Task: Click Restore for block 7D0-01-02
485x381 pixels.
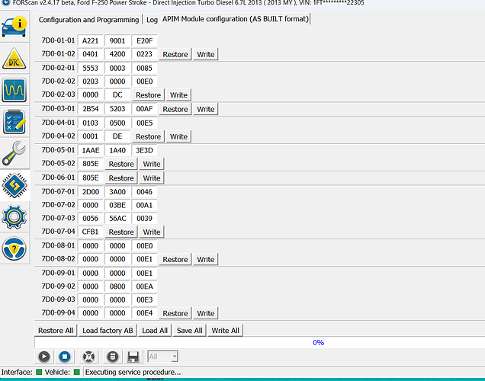Action: [175, 54]
